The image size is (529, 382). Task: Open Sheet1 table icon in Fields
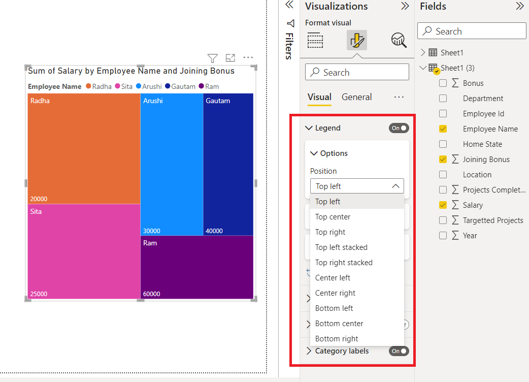[x=433, y=52]
